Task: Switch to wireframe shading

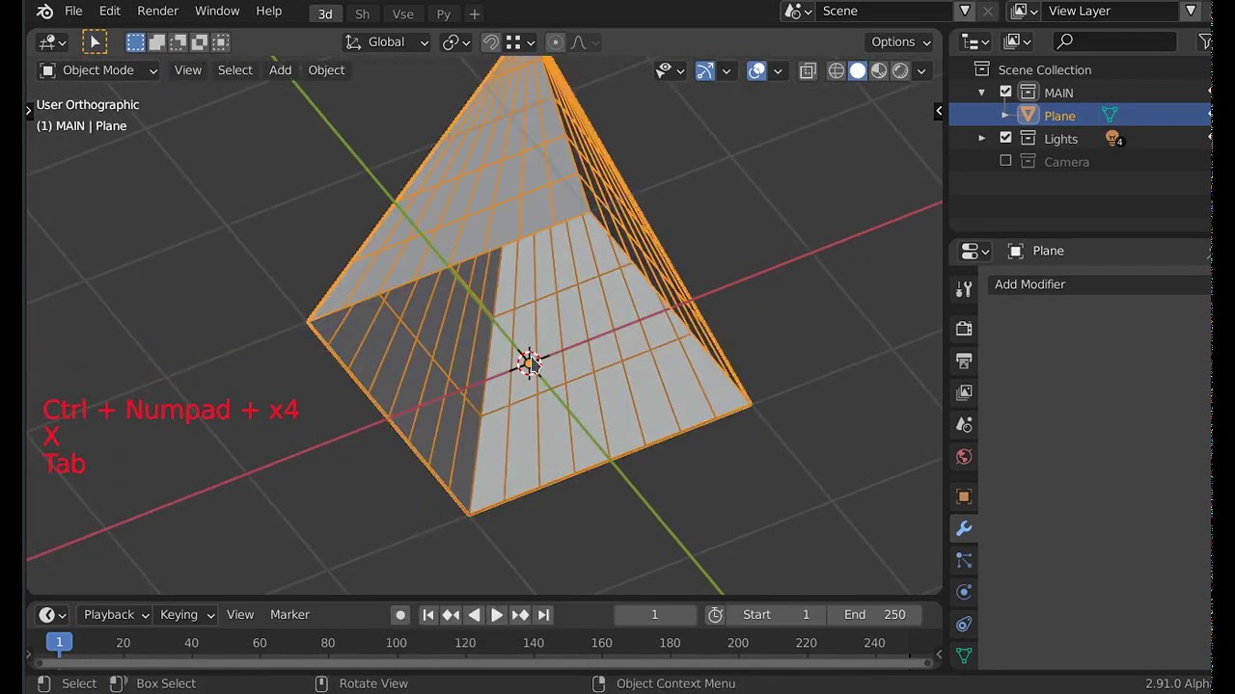Action: click(x=837, y=70)
